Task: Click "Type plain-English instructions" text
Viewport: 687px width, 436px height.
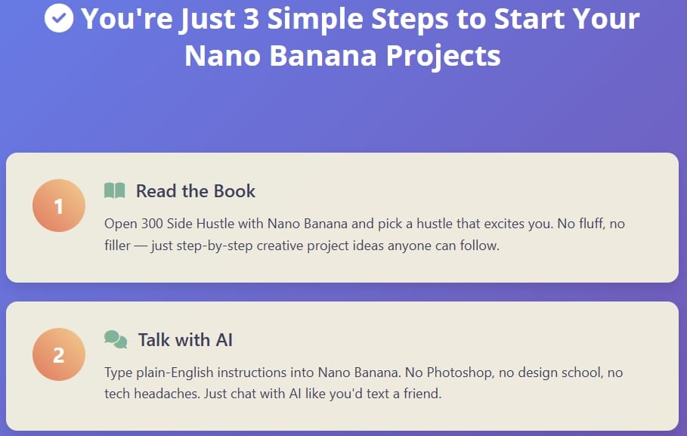Action: [x=190, y=373]
